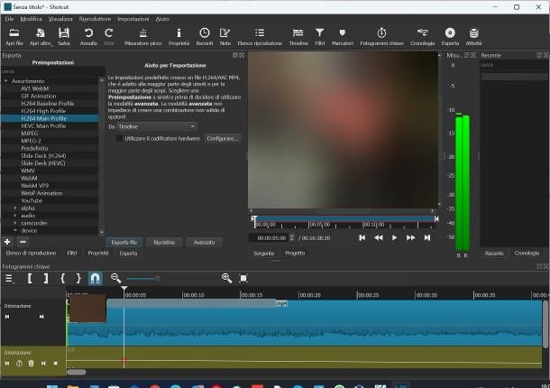This screenshot has height=388, width=550.
Task: Open the Fotogrammi chiave toolbar icon
Action: [x=381, y=37]
